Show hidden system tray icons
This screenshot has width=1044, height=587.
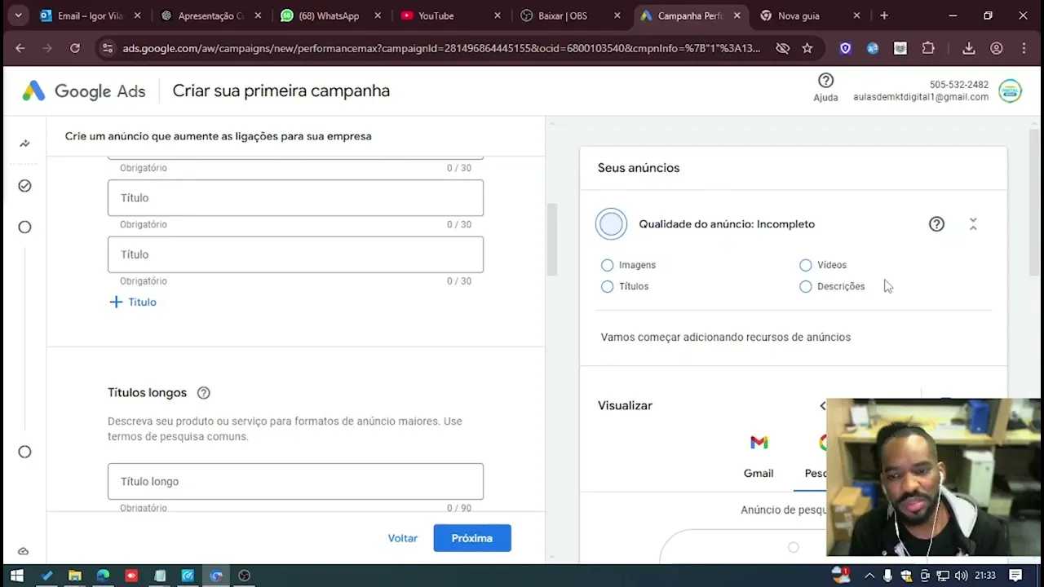pyautogui.click(x=870, y=576)
